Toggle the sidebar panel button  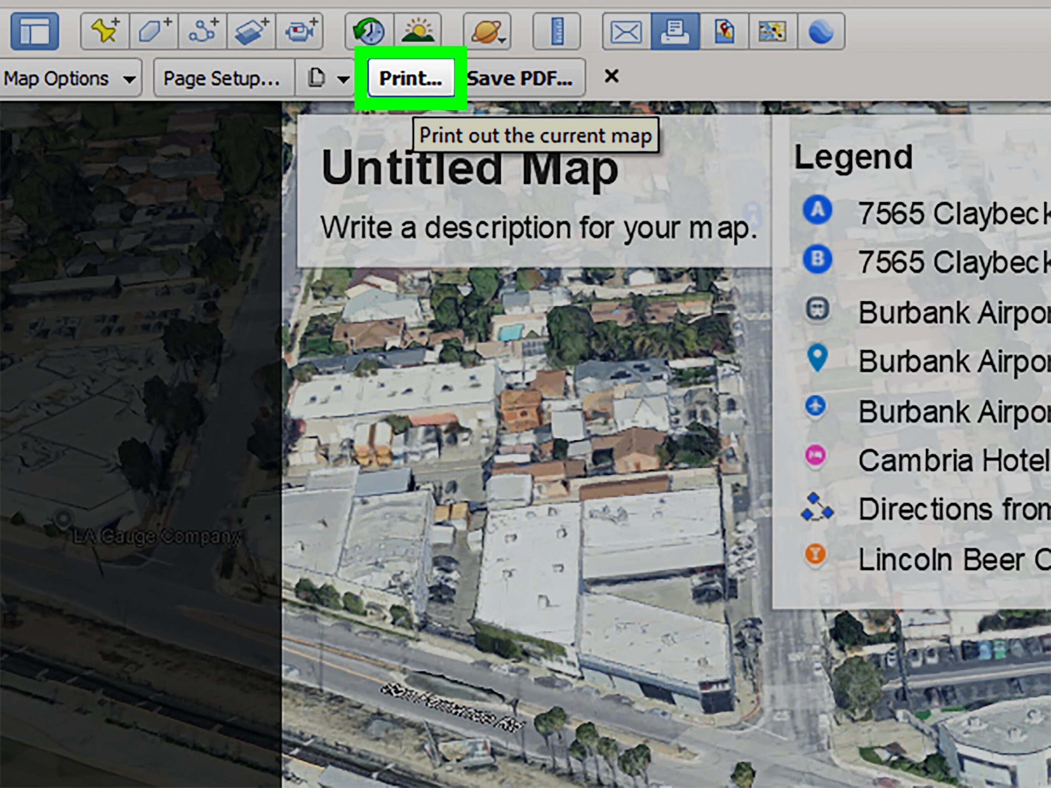34,31
